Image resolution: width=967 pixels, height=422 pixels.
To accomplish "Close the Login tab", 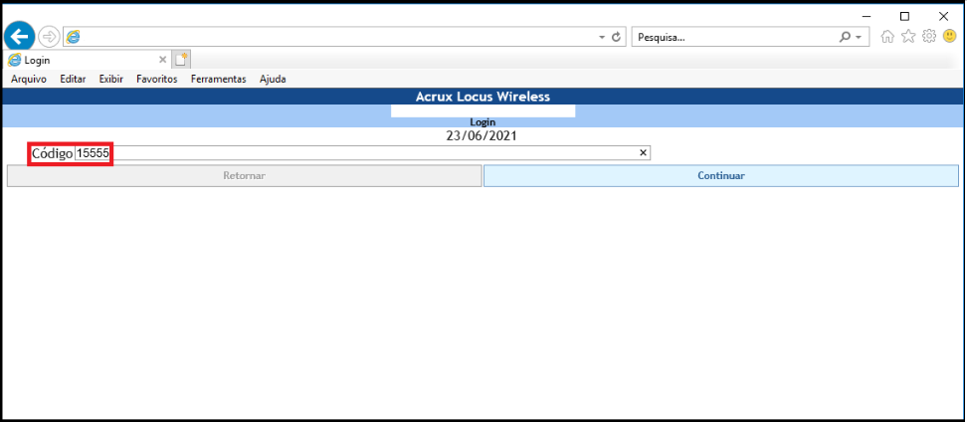I will 163,60.
